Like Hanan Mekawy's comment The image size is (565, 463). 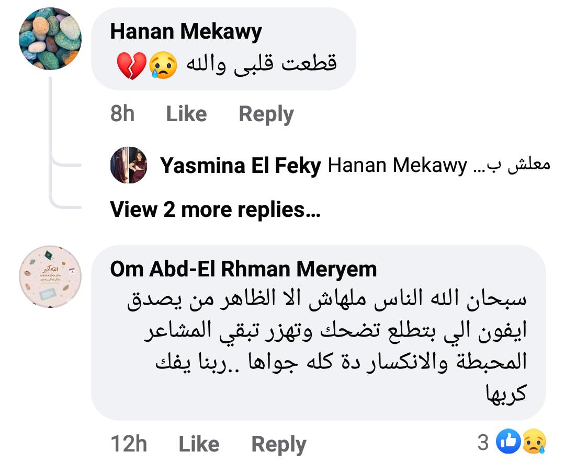186,114
